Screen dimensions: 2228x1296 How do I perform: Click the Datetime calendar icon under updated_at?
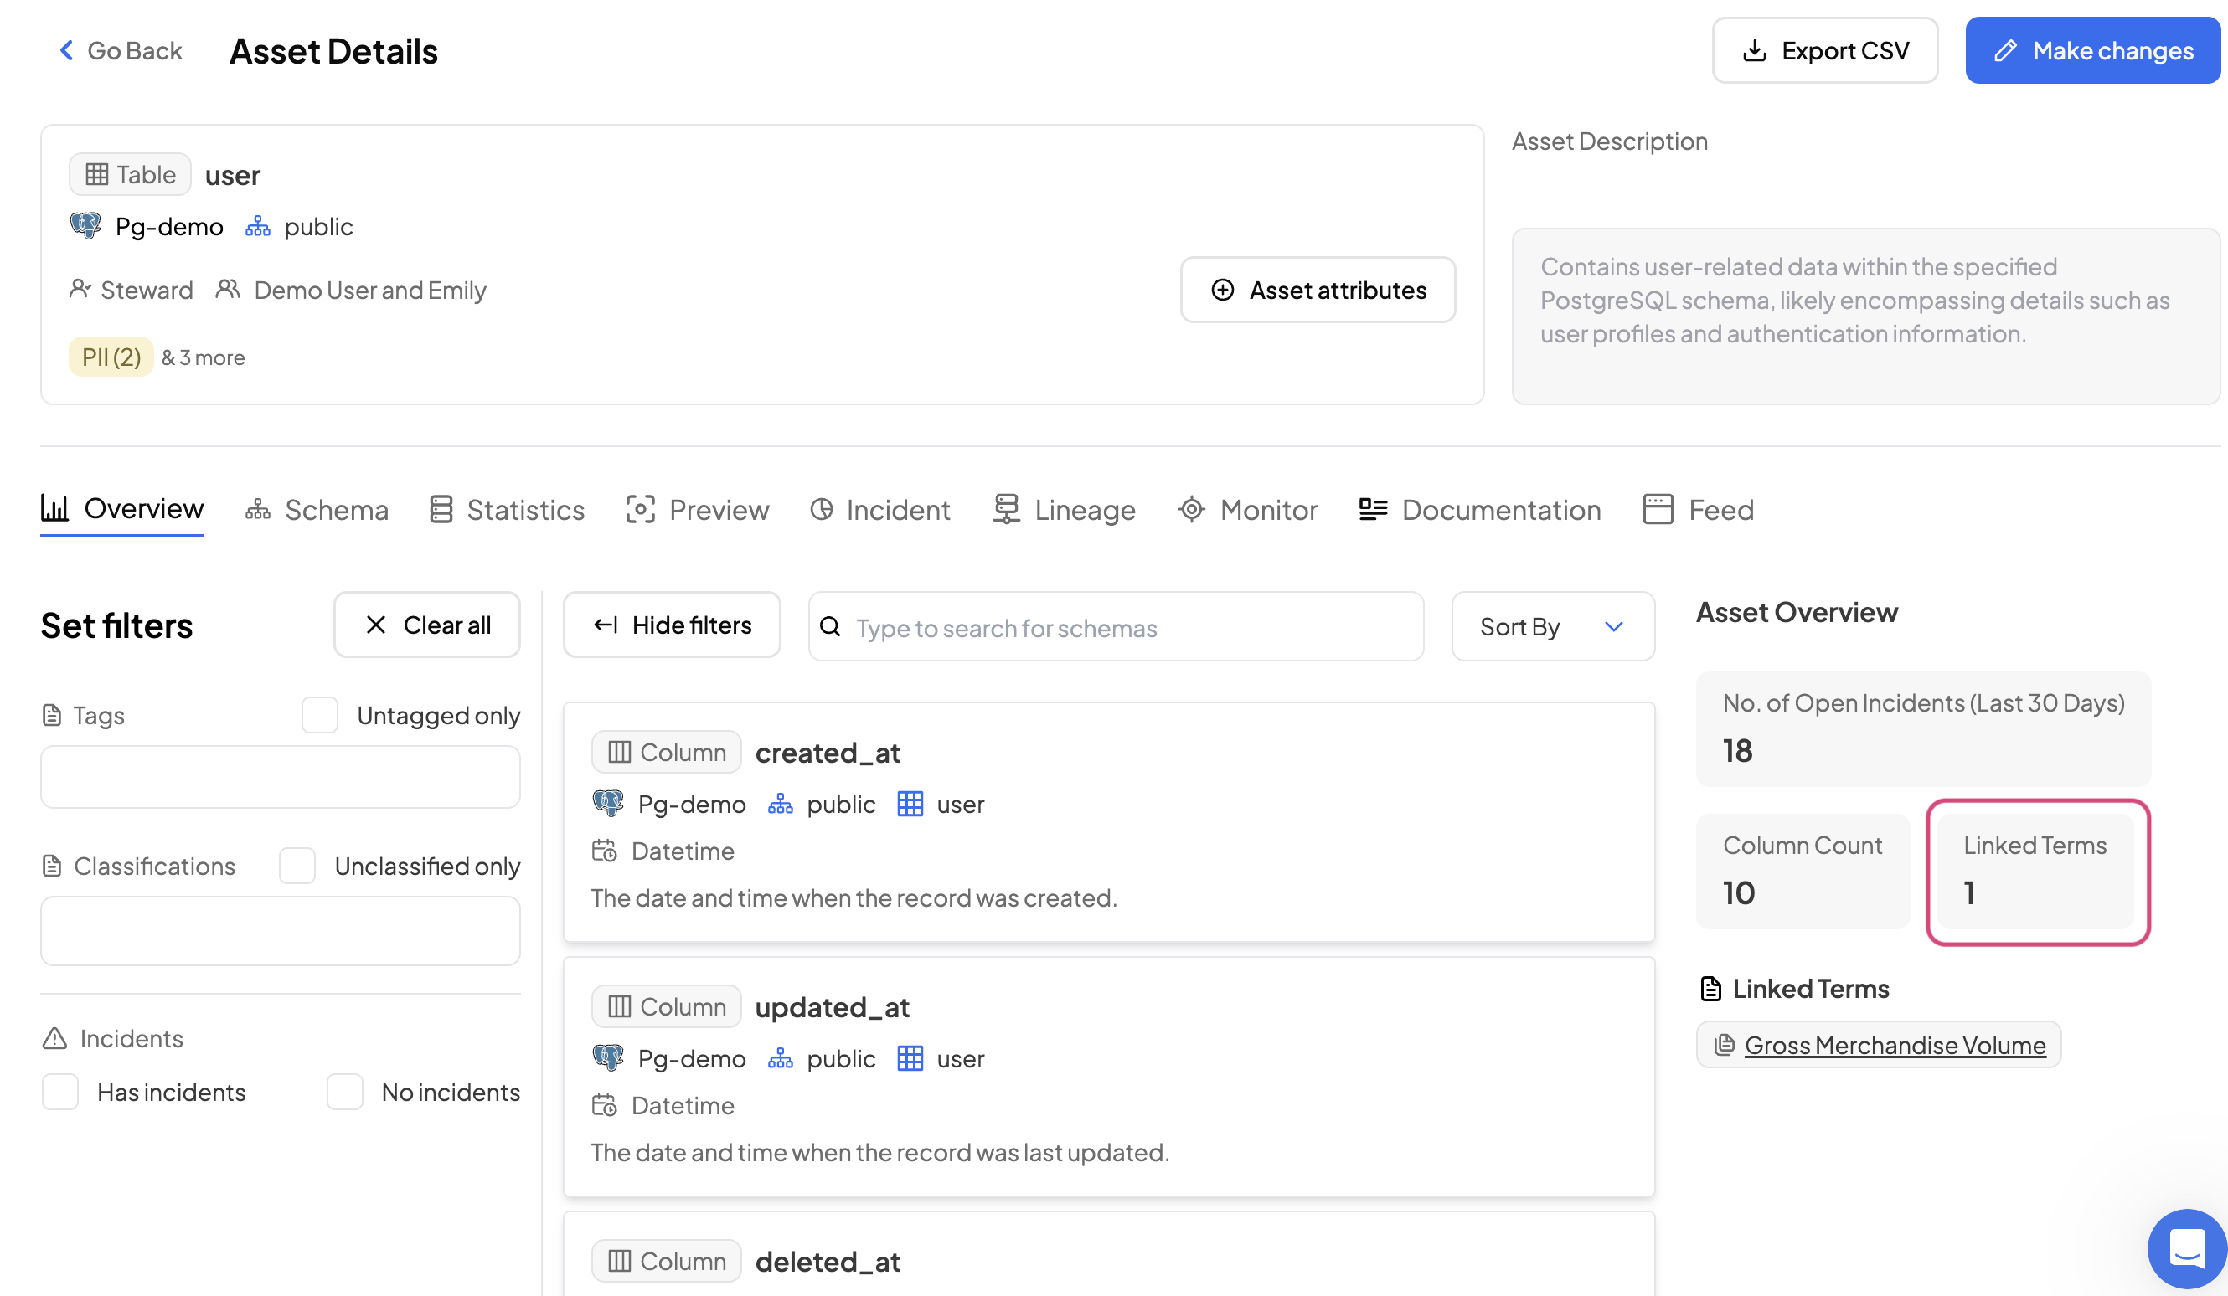(x=605, y=1105)
